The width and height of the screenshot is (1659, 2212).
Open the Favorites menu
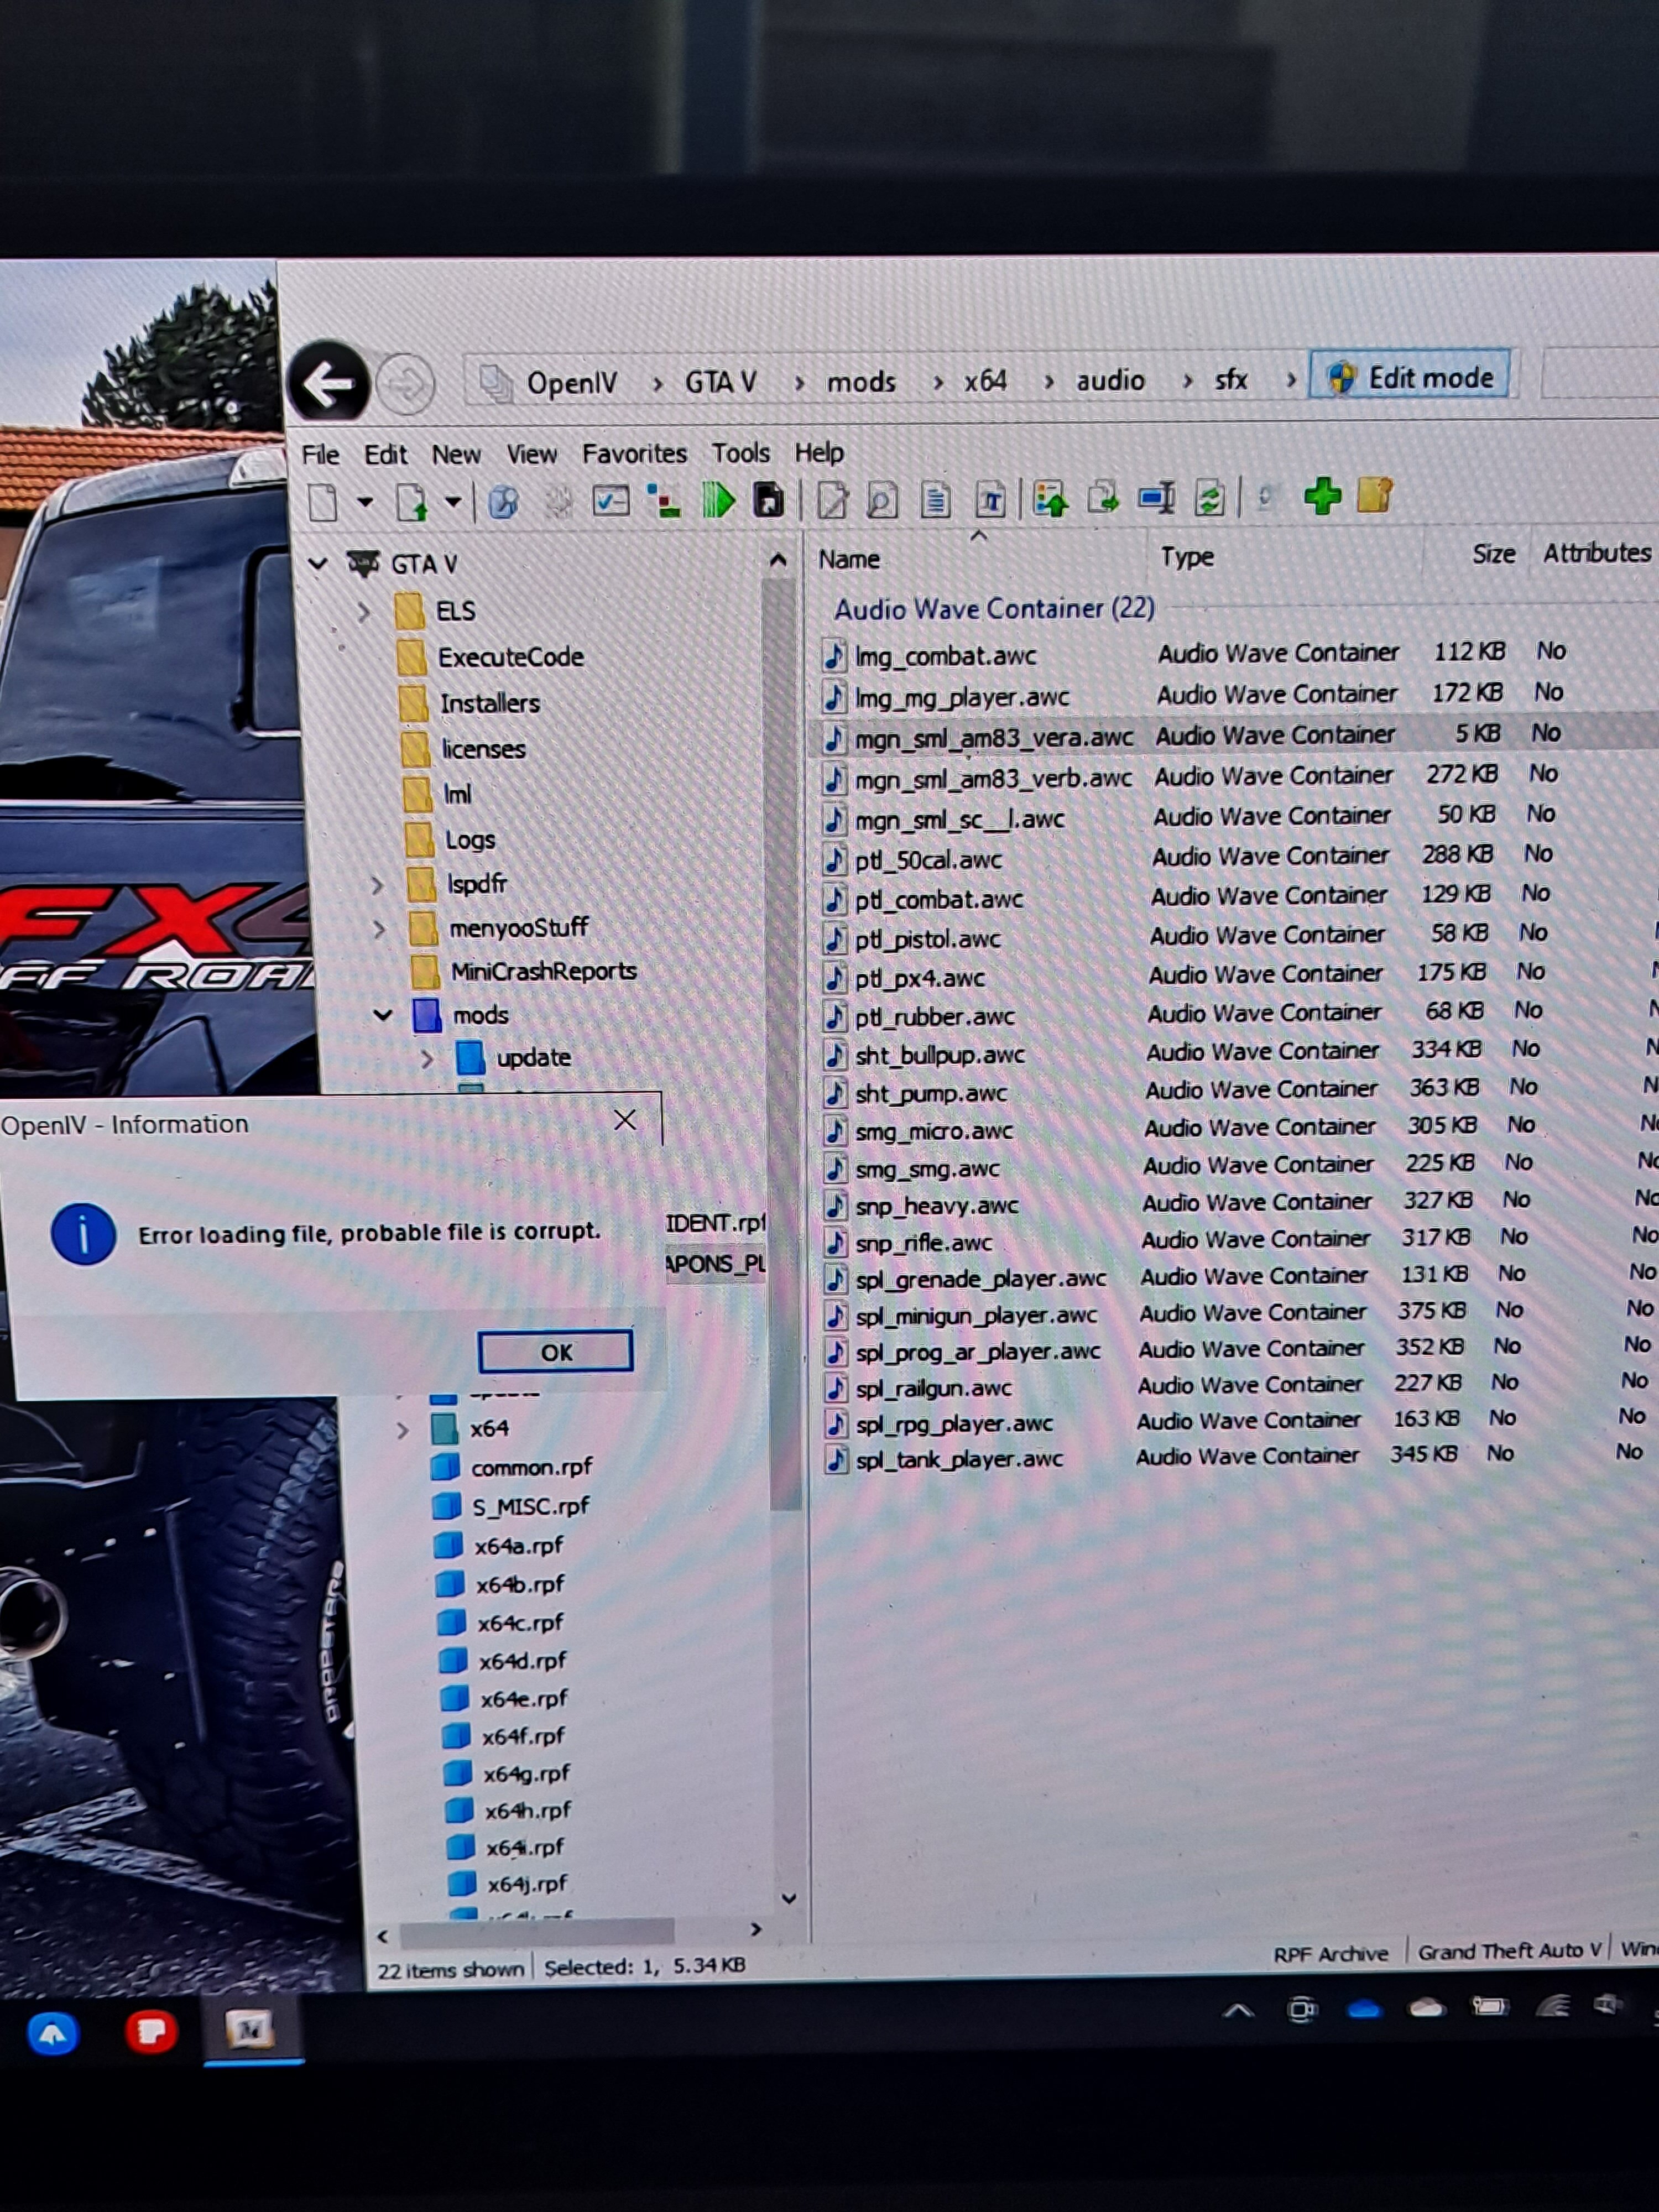pyautogui.click(x=634, y=454)
